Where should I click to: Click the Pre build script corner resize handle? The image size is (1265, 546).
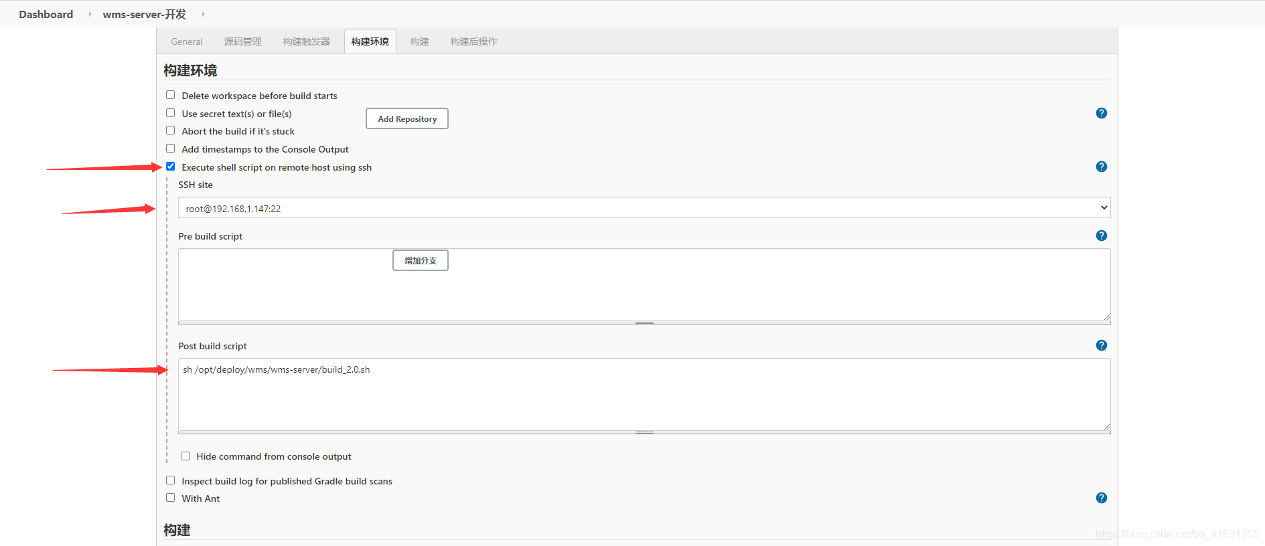pos(1106,316)
